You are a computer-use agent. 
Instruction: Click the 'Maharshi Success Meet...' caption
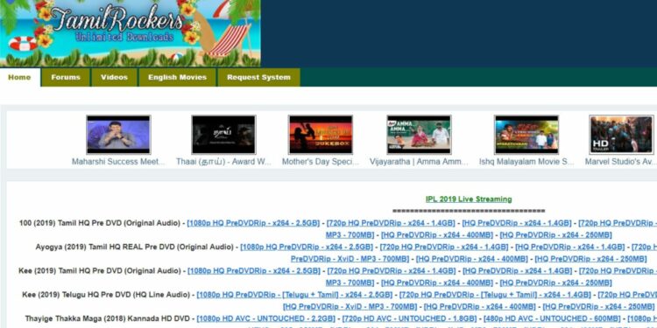[118, 162]
